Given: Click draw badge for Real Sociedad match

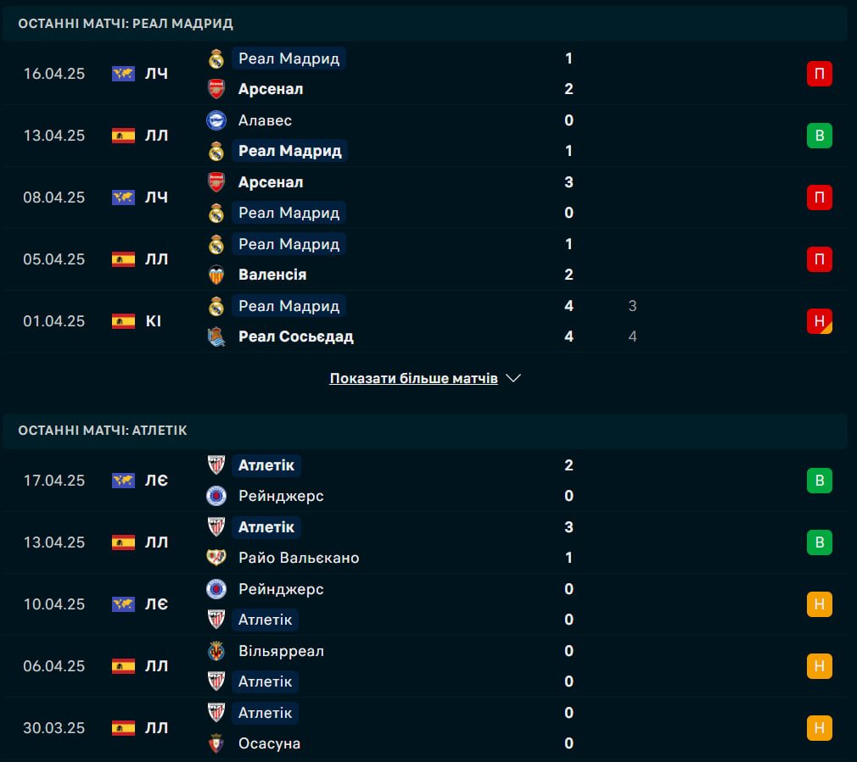Looking at the screenshot, I should pos(820,321).
